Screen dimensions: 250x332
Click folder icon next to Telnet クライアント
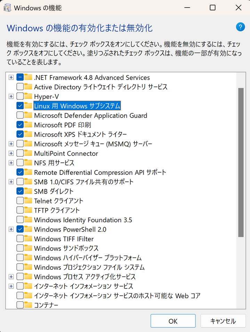[x=29, y=201]
